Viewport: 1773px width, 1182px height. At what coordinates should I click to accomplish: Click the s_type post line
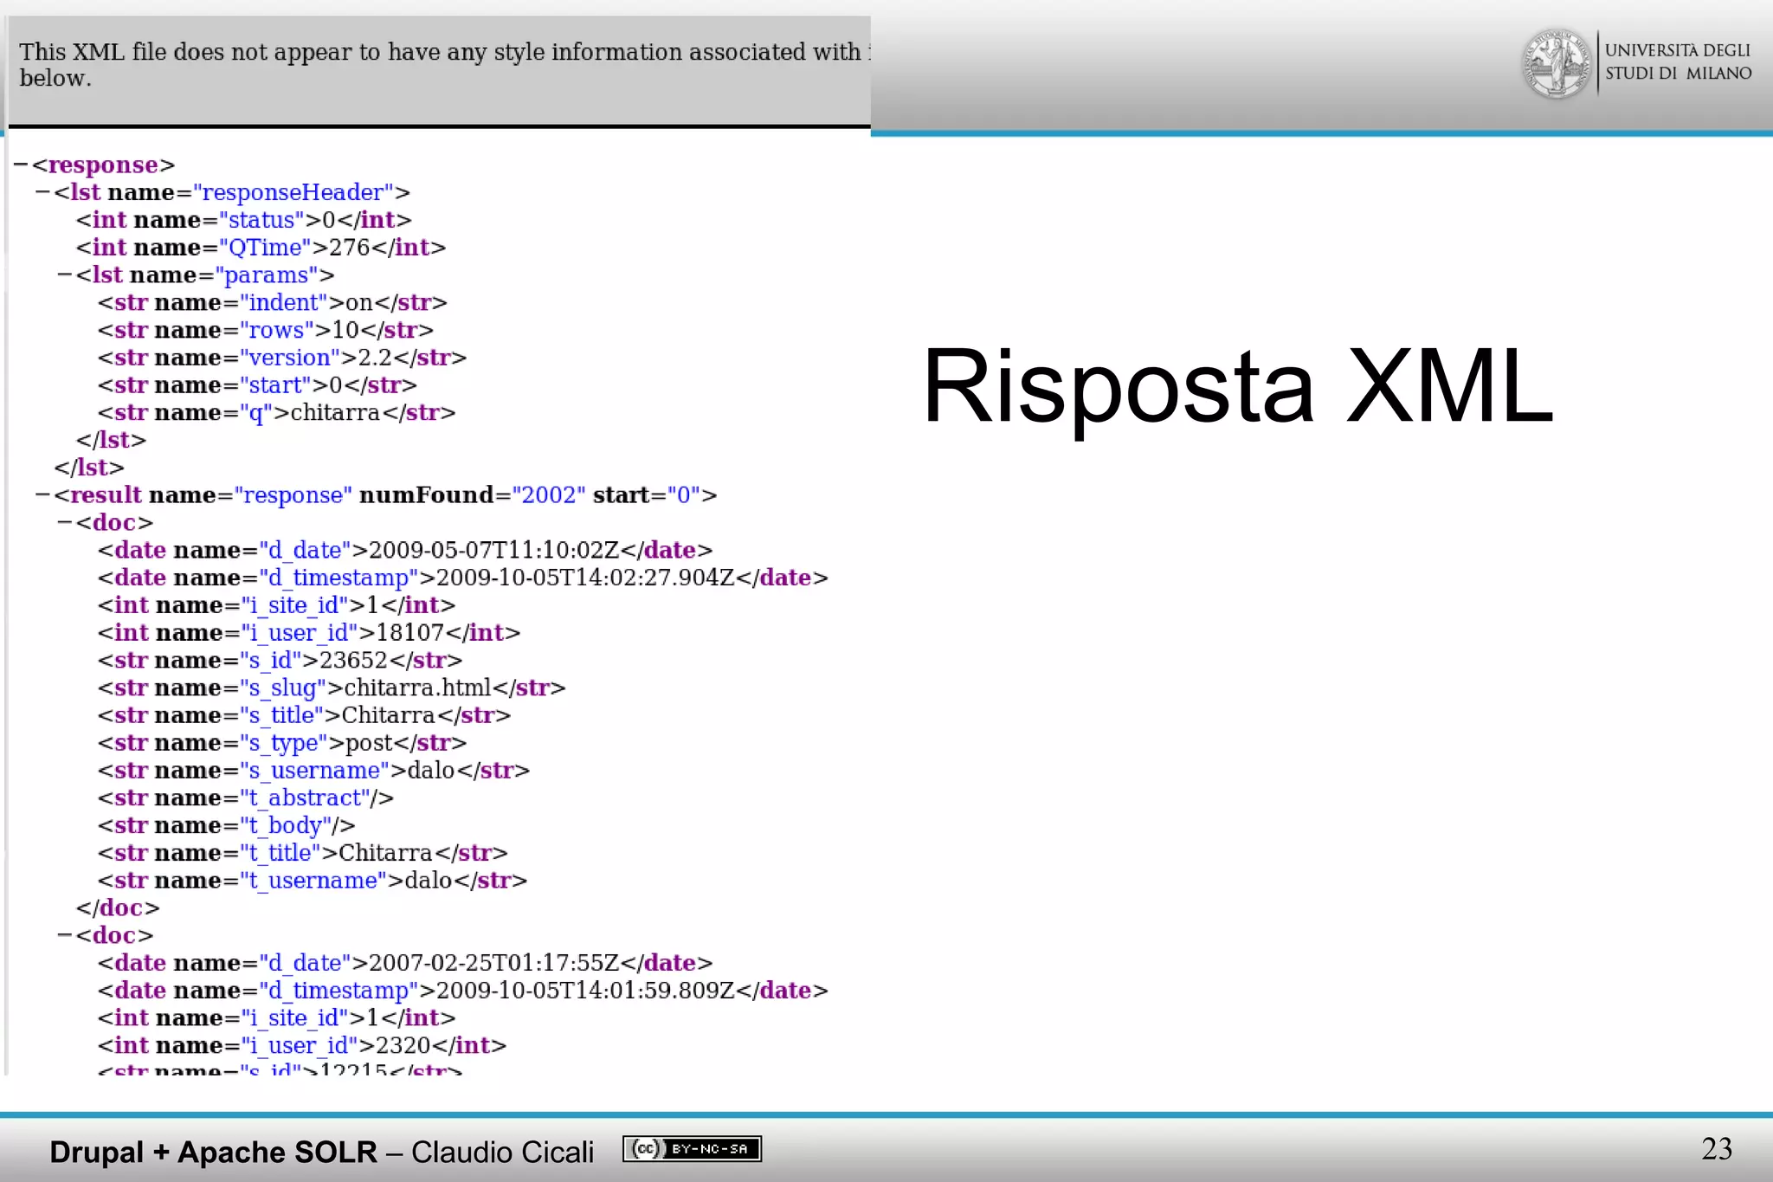click(282, 743)
